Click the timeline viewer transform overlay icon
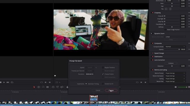Viewport: 190px width, 106px height. tap(57, 82)
